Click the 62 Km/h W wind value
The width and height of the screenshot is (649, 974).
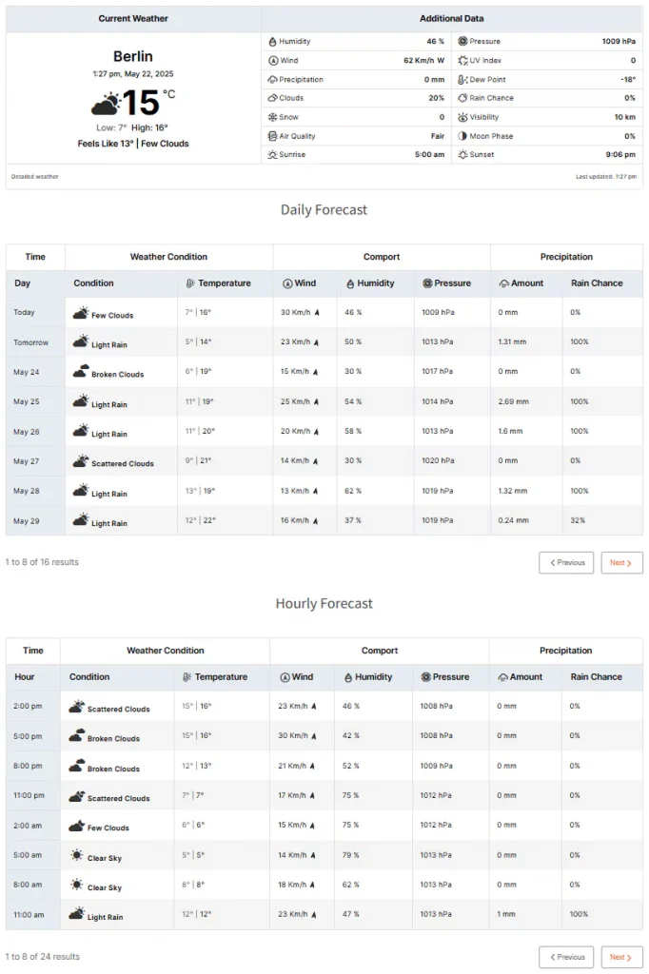pos(424,60)
